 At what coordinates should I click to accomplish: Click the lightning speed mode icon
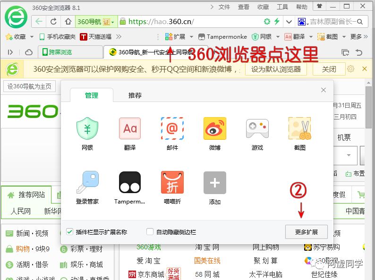(277, 22)
